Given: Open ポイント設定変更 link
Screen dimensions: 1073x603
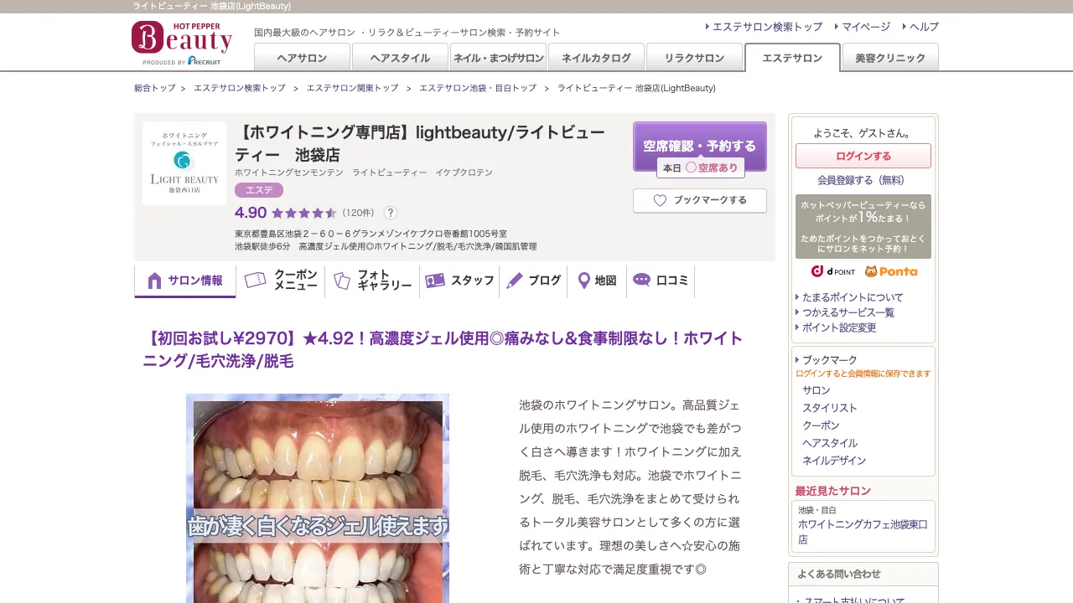Looking at the screenshot, I should (839, 327).
